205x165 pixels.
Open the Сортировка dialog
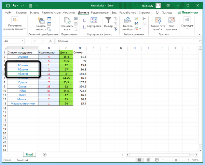(x=94, y=22)
